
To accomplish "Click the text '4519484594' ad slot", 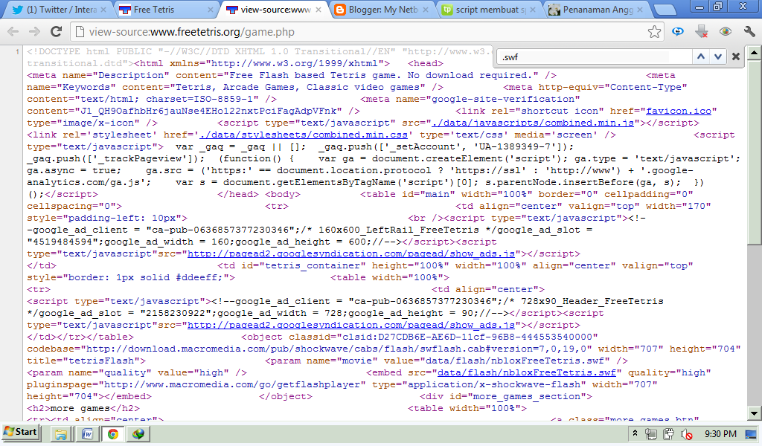I will point(63,242).
